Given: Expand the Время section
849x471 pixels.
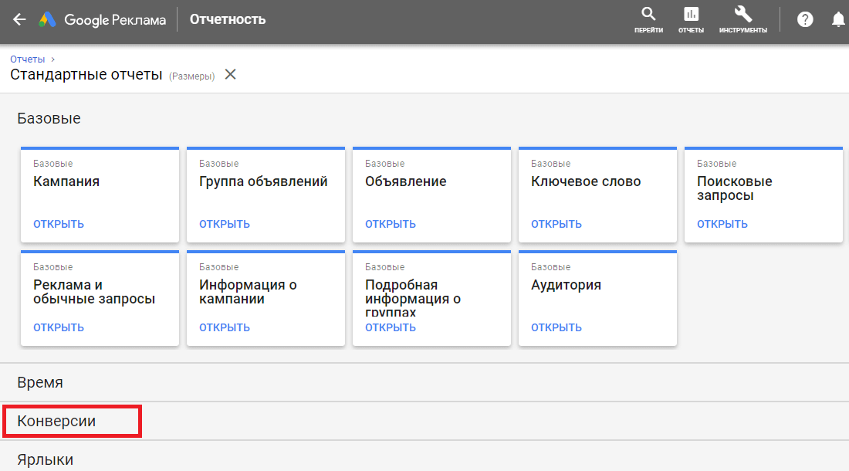Looking at the screenshot, I should [40, 382].
